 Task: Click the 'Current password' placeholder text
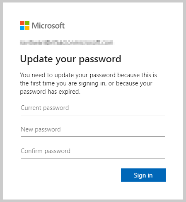click(45, 108)
